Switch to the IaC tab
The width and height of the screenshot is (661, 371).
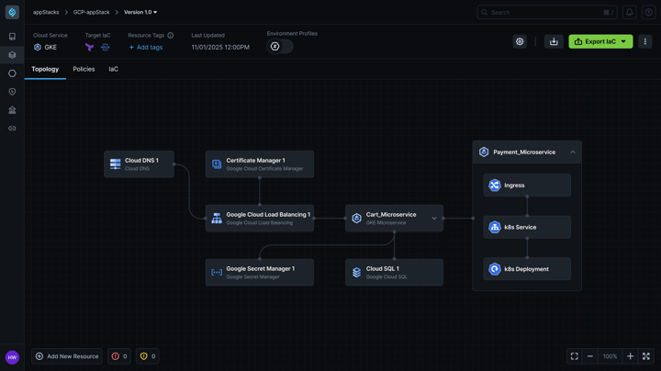(x=114, y=69)
